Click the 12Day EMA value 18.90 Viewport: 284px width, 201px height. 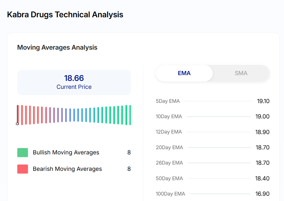click(x=262, y=132)
